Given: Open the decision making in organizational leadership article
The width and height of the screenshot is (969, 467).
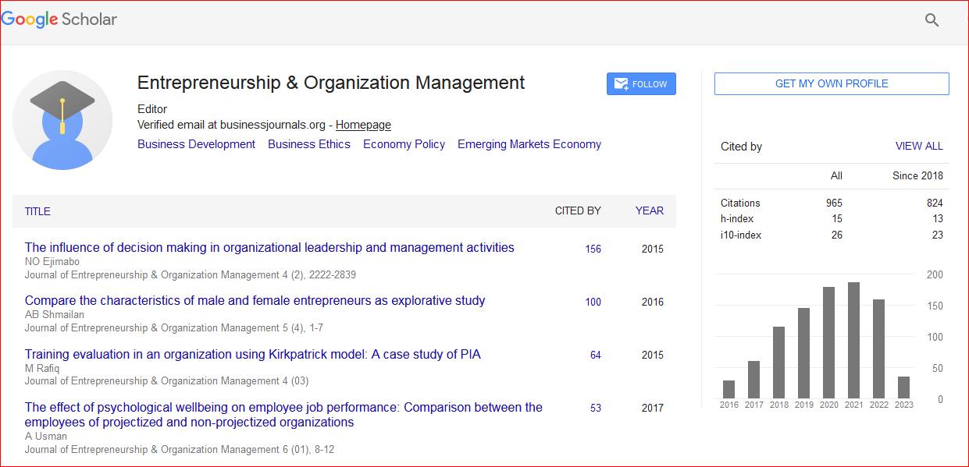Looking at the screenshot, I should click(x=269, y=248).
